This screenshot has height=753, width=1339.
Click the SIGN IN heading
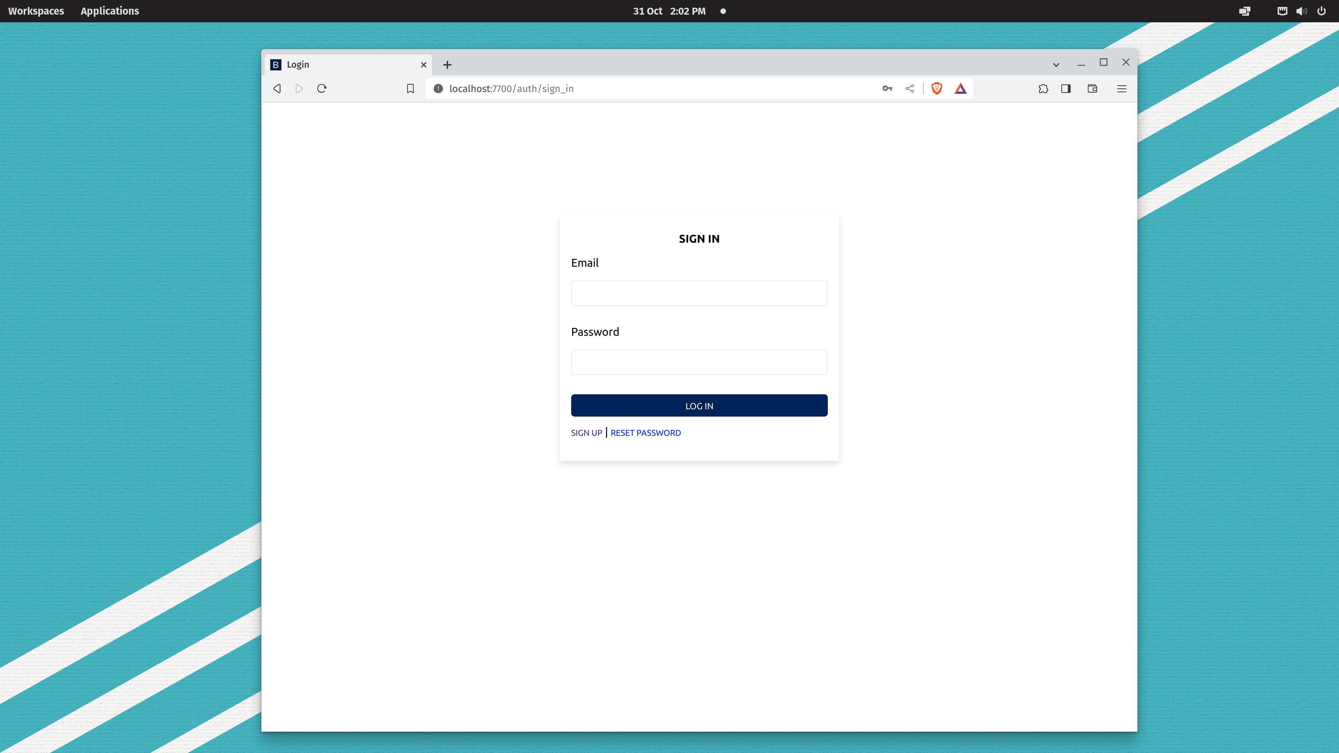699,238
